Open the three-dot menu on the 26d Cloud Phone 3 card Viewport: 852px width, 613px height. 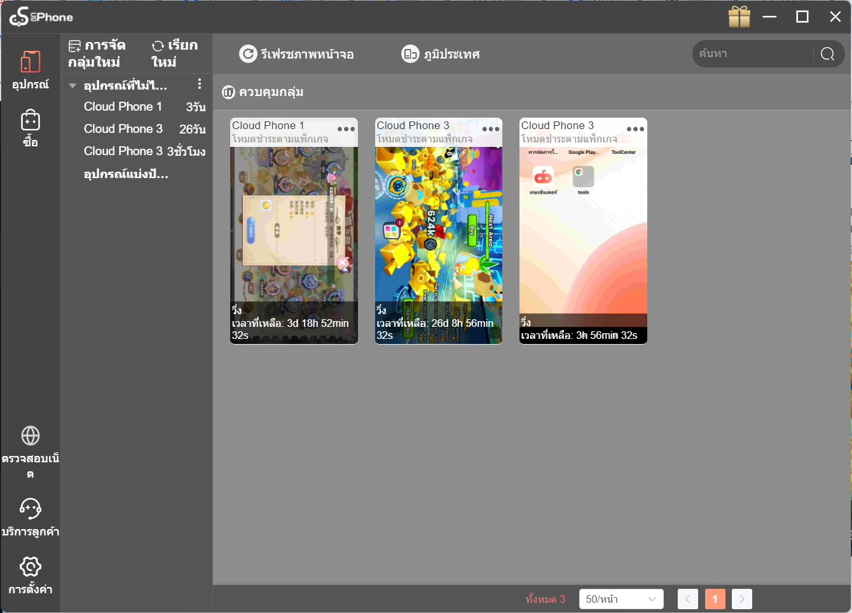491,129
